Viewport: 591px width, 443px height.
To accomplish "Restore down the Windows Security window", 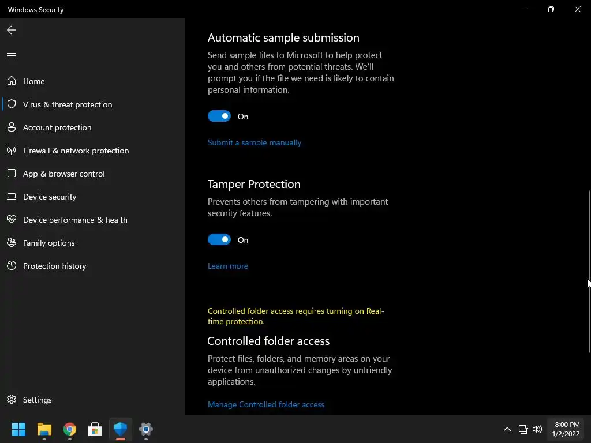I will point(551,9).
